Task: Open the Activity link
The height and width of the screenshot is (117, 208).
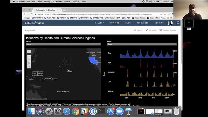Action: coord(159,23)
